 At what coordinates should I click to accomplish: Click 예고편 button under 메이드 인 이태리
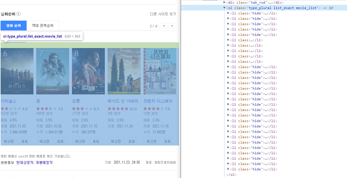click(116, 141)
